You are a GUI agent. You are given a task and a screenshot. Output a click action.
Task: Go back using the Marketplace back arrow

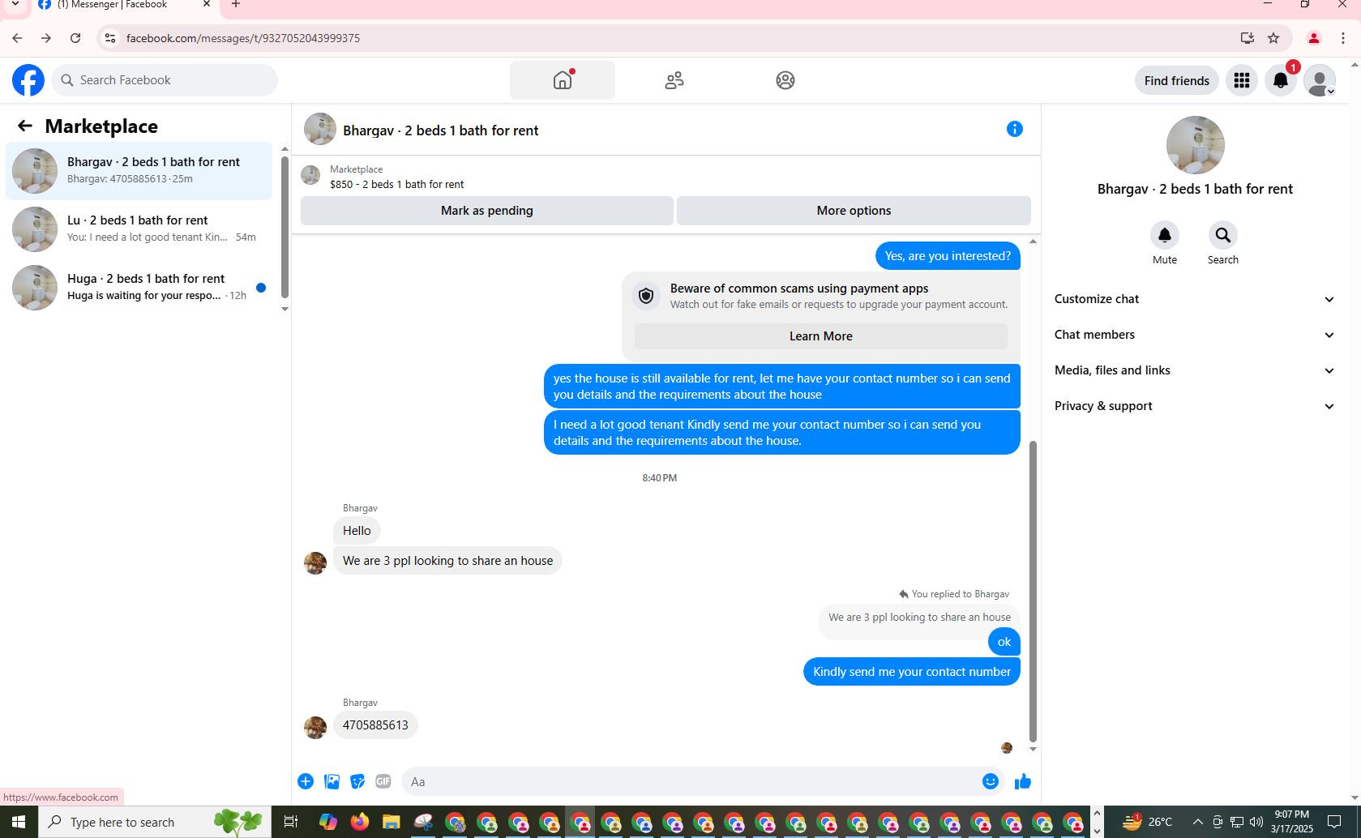[25, 126]
